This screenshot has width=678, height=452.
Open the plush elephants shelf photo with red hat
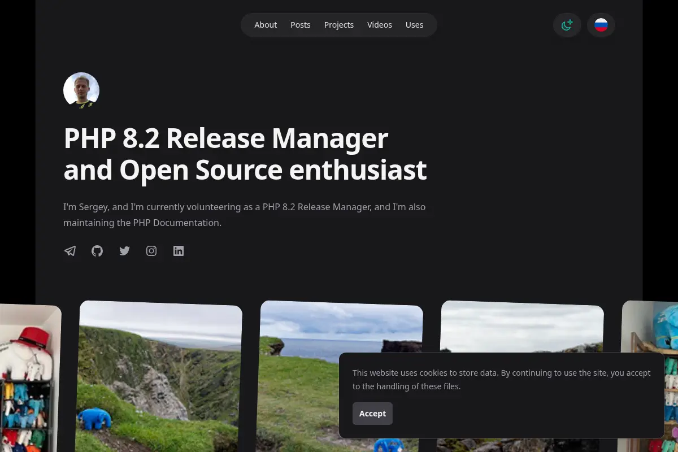click(x=28, y=377)
